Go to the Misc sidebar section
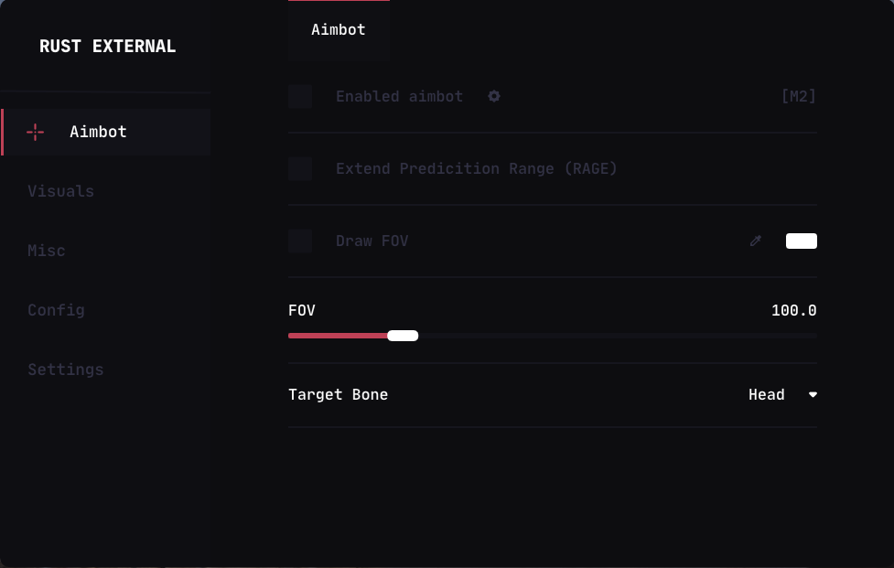894x568 pixels. click(x=47, y=251)
